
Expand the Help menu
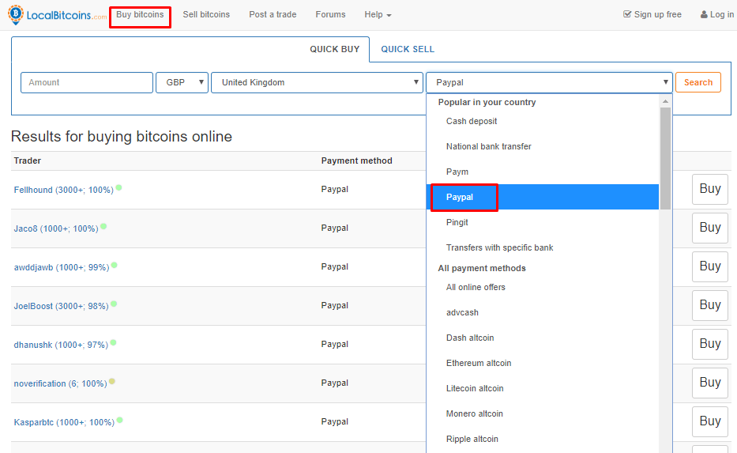378,14
